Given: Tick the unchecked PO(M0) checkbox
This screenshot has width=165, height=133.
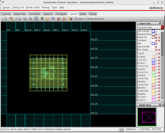Looking at the screenshot, I should (156, 57).
